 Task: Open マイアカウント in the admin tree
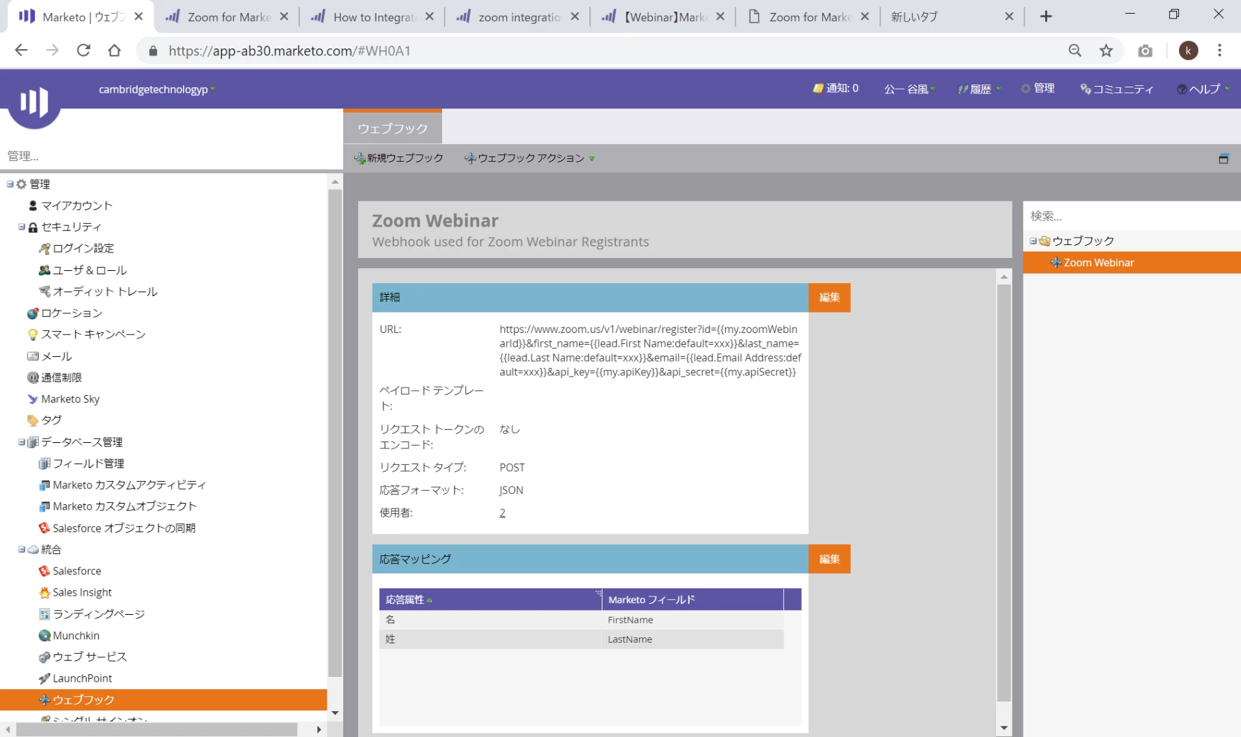[x=76, y=205]
